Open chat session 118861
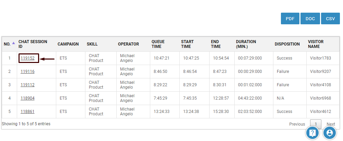Image resolution: width=343 pixels, height=141 pixels. [27, 112]
